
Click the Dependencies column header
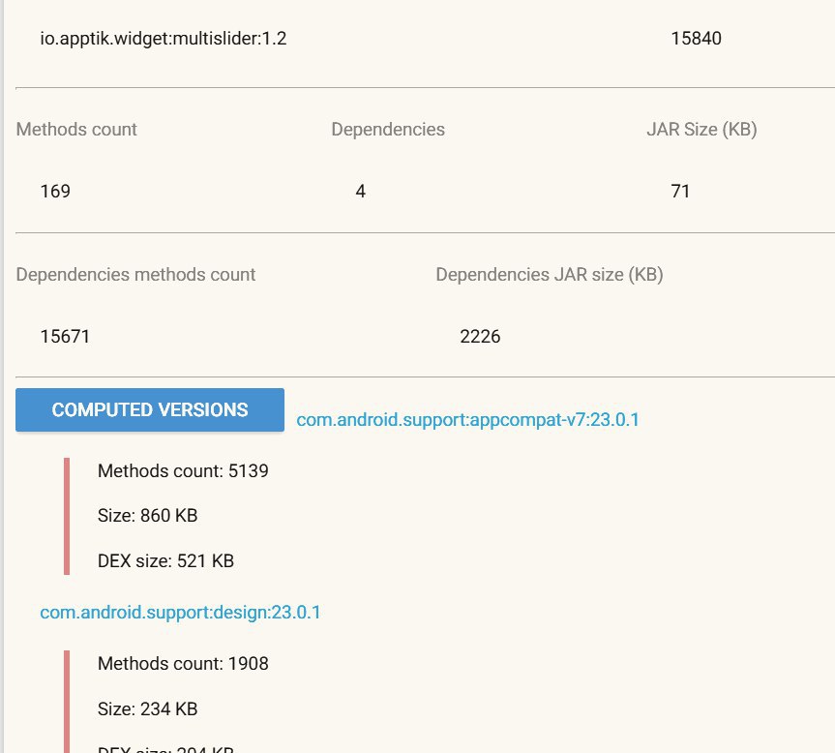pos(388,130)
